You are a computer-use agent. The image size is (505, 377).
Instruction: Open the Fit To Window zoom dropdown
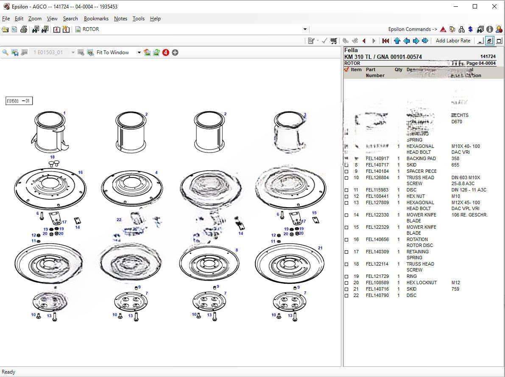pos(139,53)
